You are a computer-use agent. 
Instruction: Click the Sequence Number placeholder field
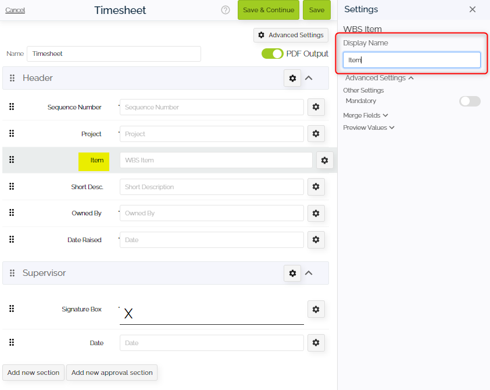pos(212,107)
